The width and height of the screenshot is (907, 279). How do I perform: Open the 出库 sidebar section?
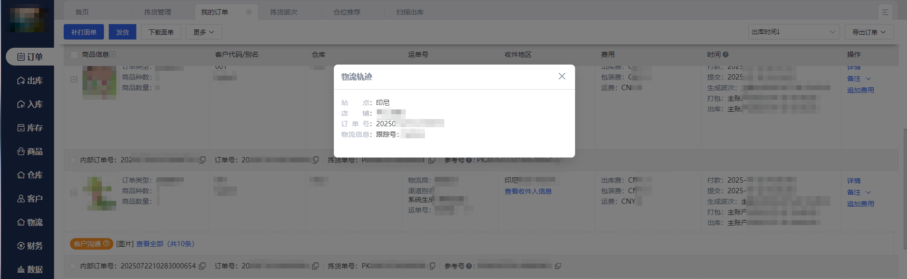[30, 80]
